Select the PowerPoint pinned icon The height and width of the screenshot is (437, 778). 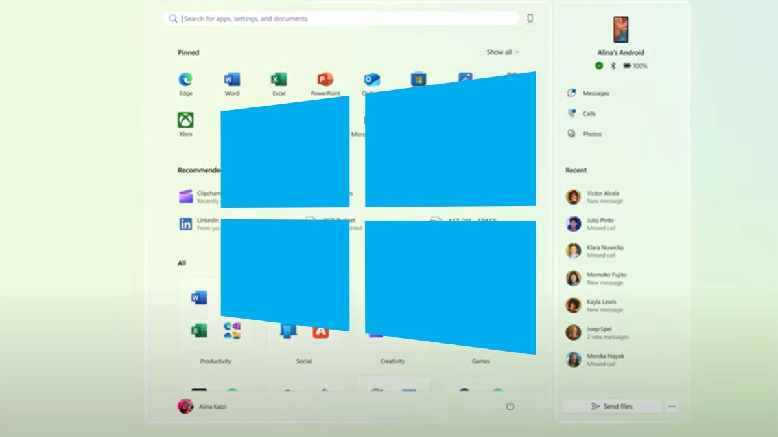pos(324,83)
